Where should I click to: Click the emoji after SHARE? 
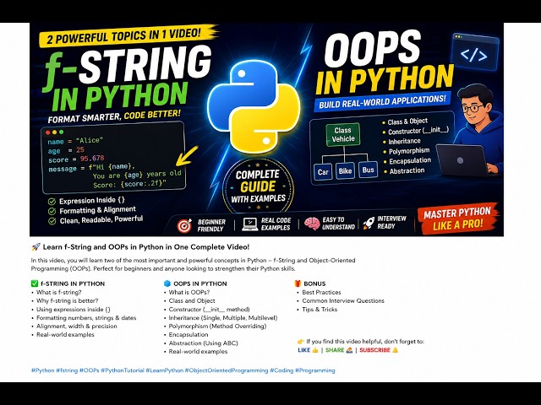point(349,350)
